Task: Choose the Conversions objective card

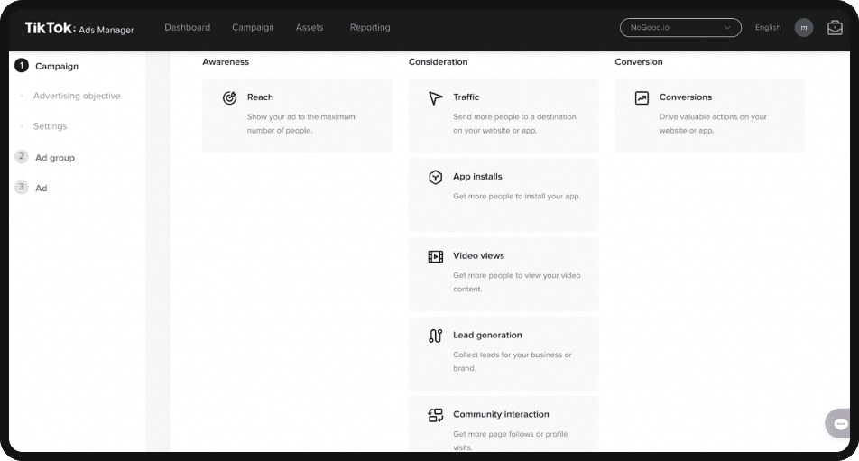Action: tap(709, 115)
